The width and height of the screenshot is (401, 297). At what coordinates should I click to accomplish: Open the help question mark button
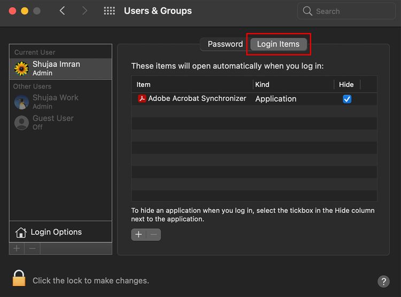383,282
